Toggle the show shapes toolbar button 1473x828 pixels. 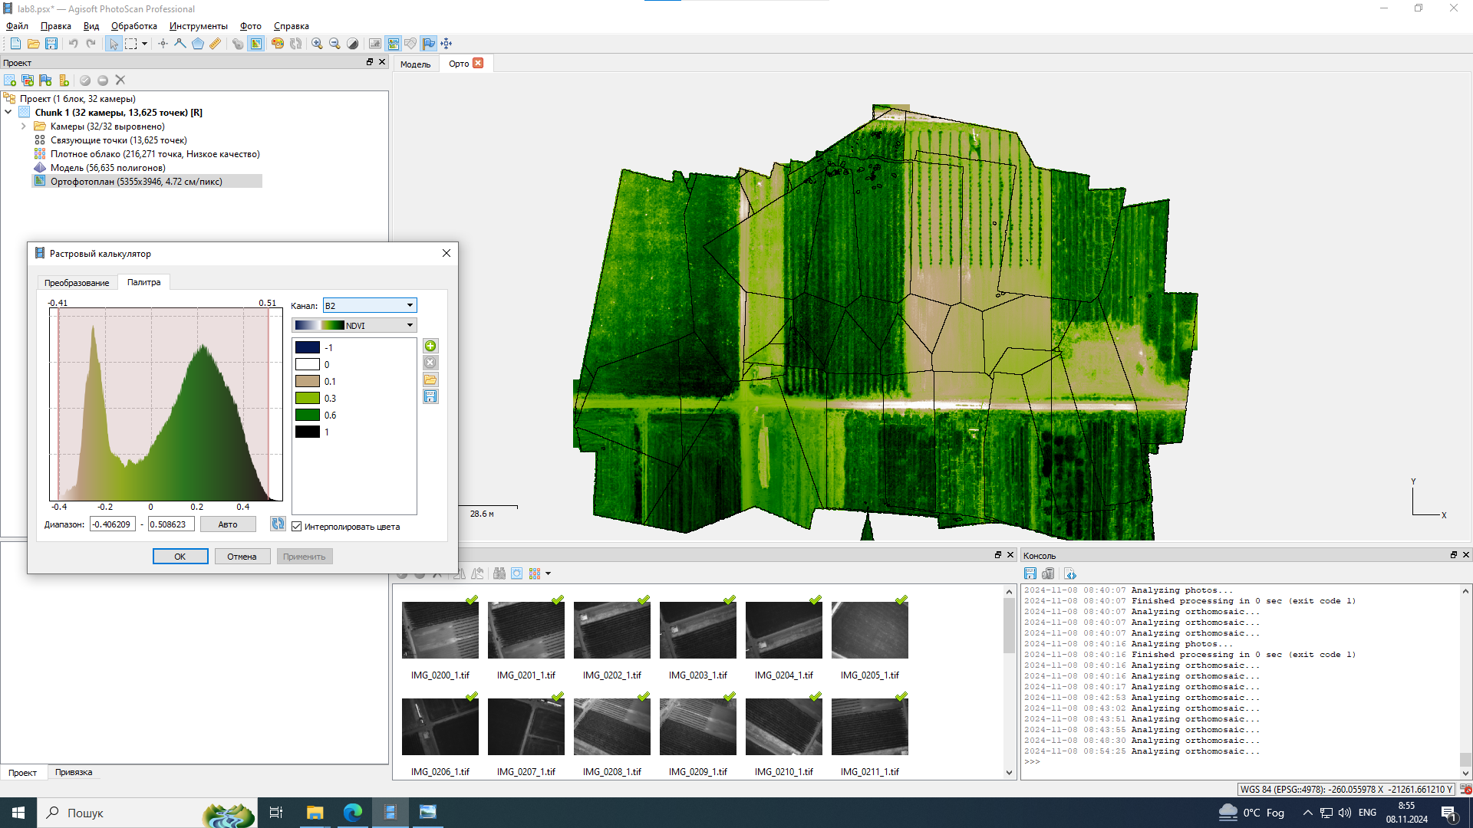[x=410, y=44]
